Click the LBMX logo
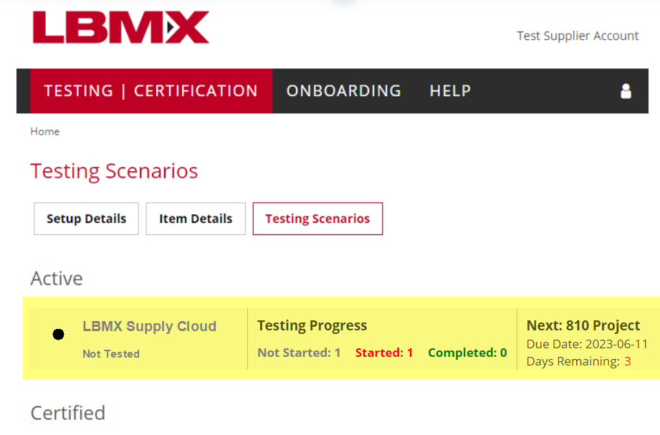The height and width of the screenshot is (435, 660). coord(121,27)
